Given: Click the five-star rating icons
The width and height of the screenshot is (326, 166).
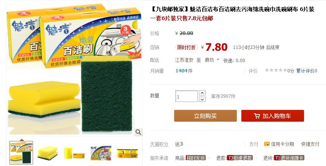Looking at the screenshot, I should (276, 70).
